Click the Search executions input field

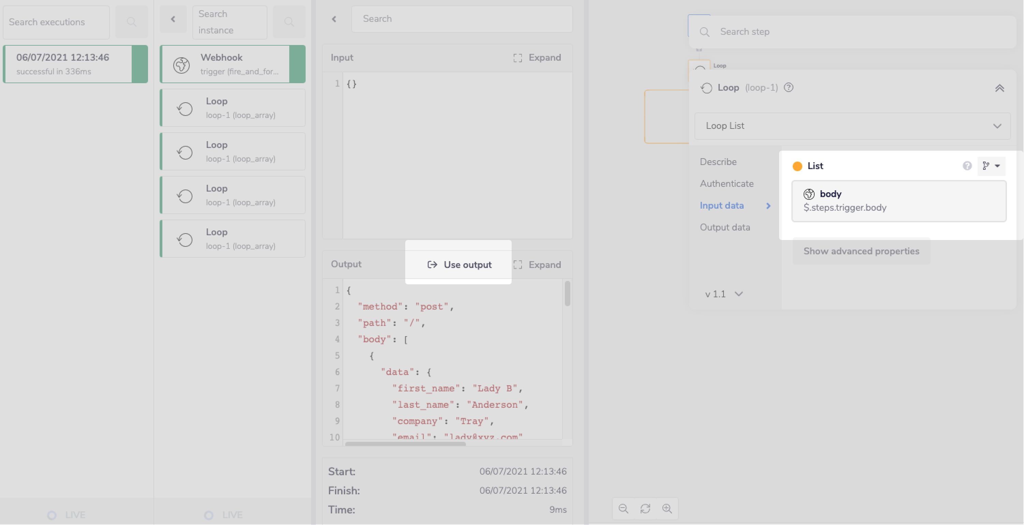56,22
